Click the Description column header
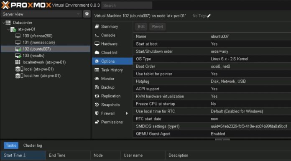The width and height of the screenshot is (291, 161). coord(228,156)
